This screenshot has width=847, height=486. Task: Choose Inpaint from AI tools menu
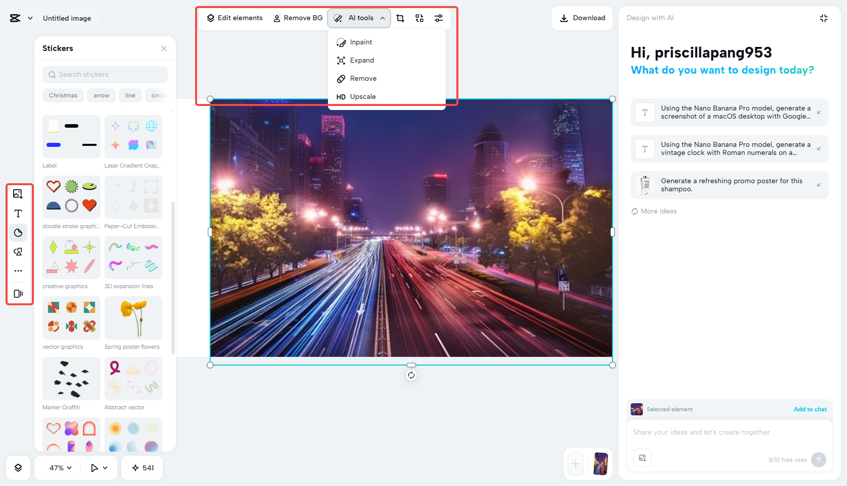click(387, 42)
